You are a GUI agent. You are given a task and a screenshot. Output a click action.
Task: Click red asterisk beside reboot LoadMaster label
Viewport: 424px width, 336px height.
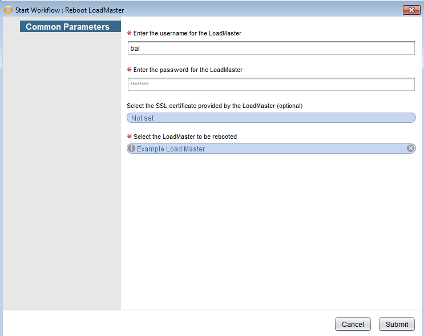pos(130,136)
